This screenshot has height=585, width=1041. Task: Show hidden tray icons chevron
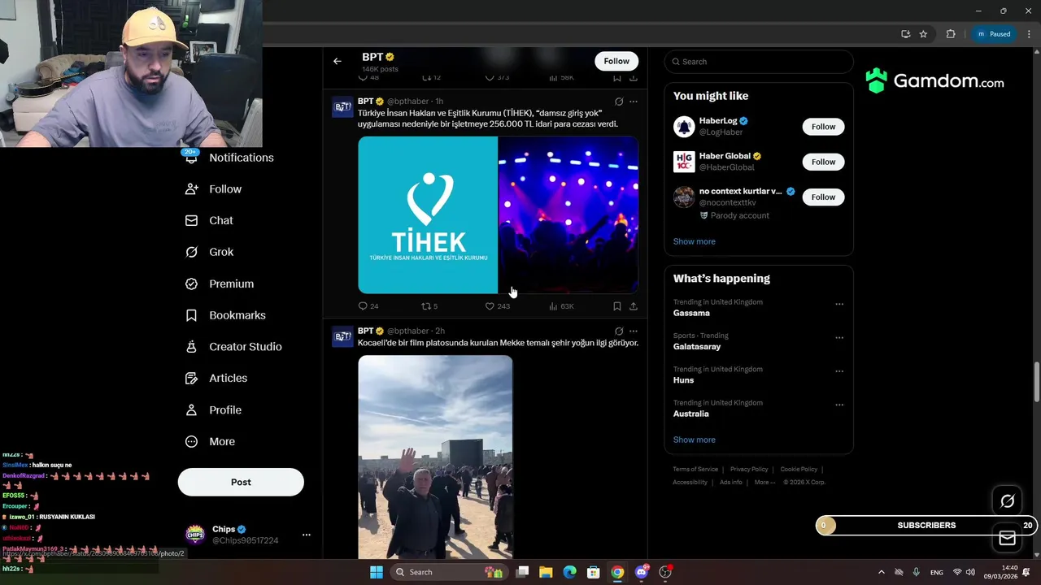pos(881,572)
